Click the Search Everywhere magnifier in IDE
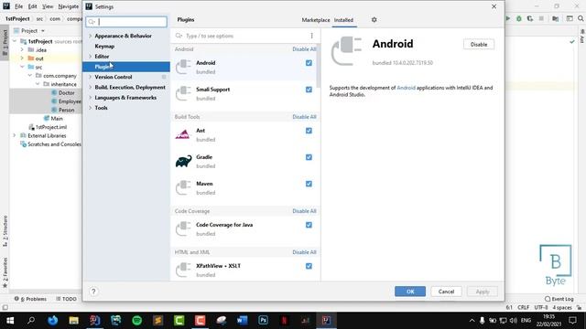 [x=581, y=18]
